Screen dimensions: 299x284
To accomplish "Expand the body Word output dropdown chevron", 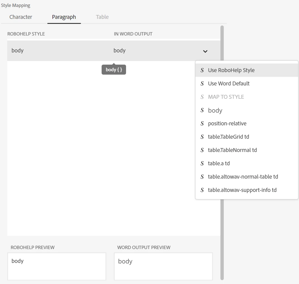I will 205,51.
